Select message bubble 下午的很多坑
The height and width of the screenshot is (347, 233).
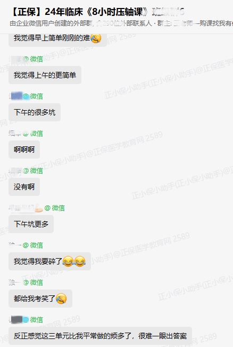tap(35, 112)
